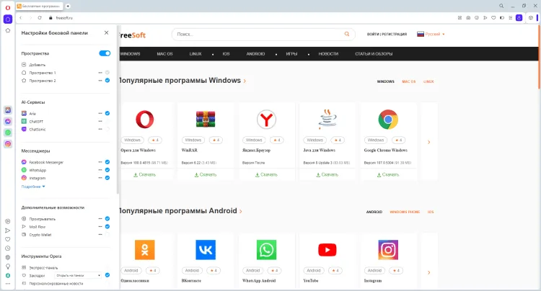
Task: Open more options for ChatSonic
Action: 100,129
